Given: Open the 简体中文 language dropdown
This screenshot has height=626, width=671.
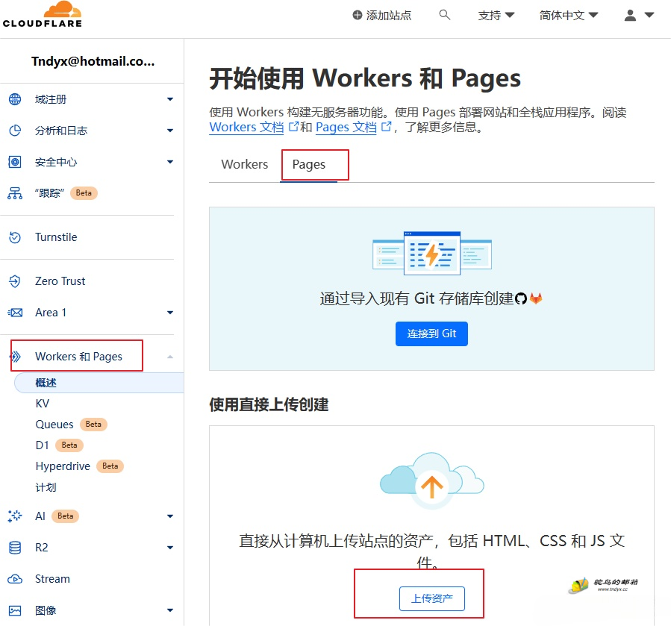Looking at the screenshot, I should pyautogui.click(x=569, y=15).
